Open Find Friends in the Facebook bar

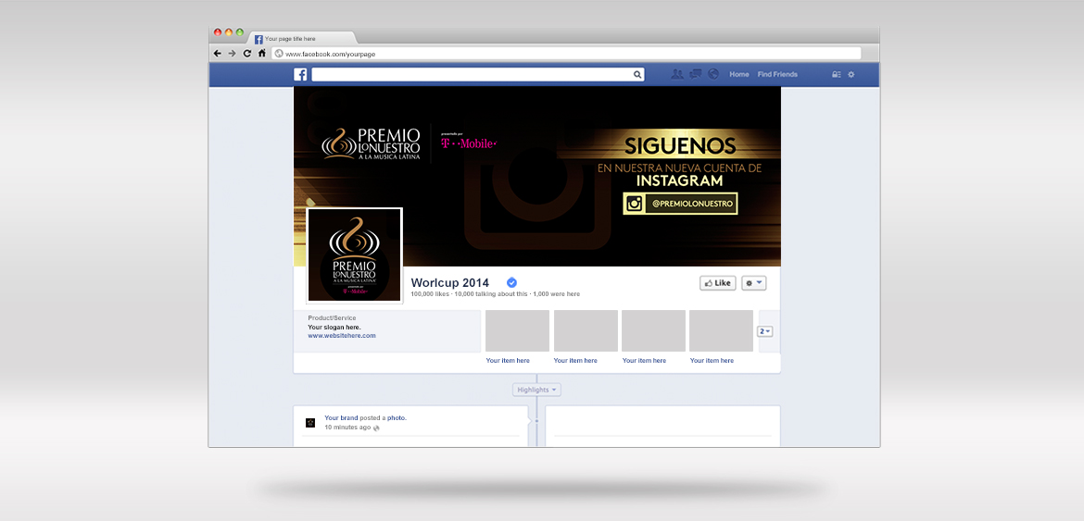(x=777, y=75)
